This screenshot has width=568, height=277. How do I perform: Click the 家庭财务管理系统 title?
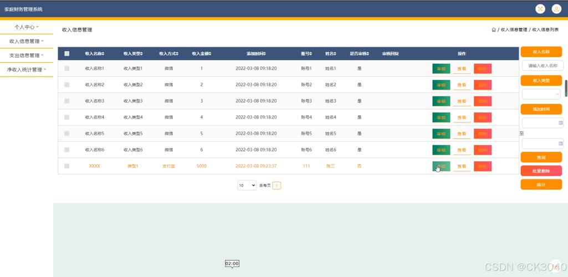coord(23,9)
